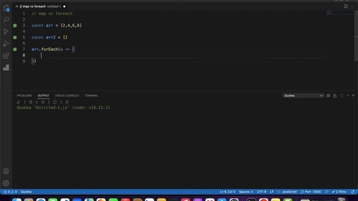
Task: Click the Quokka green indicator on line 5
Action: pos(15,37)
